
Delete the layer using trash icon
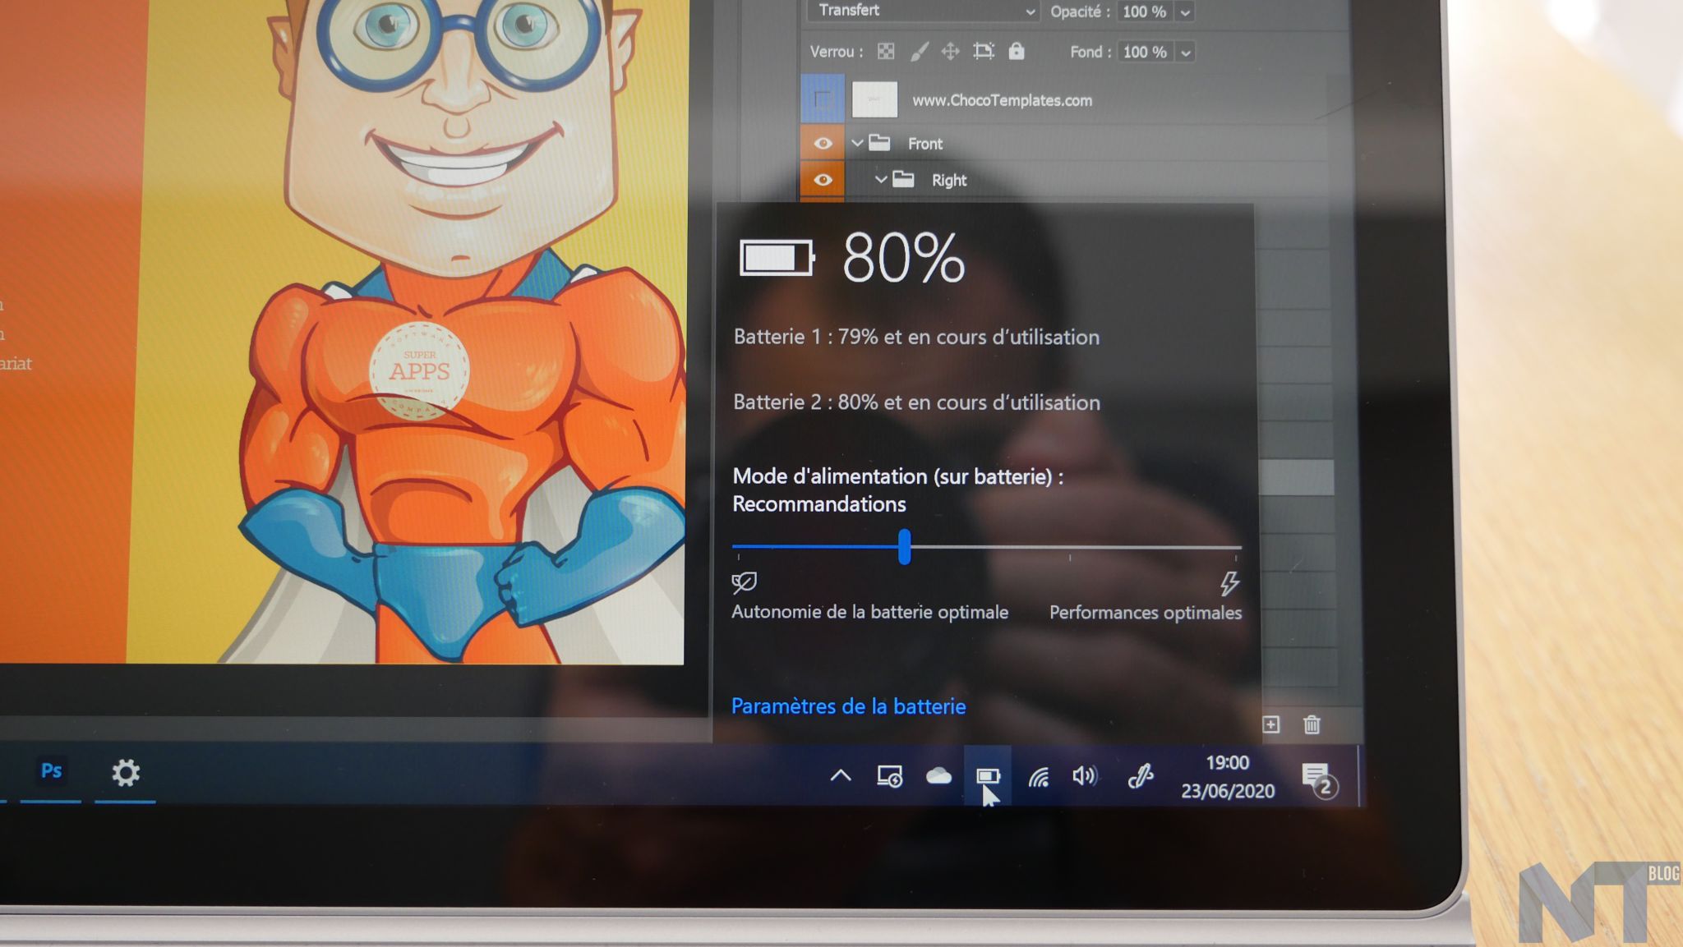point(1312,724)
